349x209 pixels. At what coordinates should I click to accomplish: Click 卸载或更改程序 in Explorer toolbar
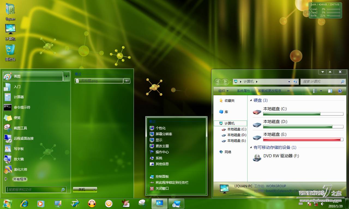[x=270, y=91]
